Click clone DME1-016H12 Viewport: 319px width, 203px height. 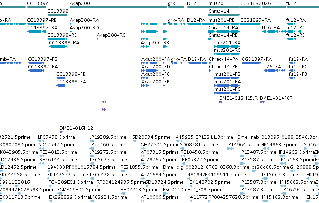(x=189, y=132)
